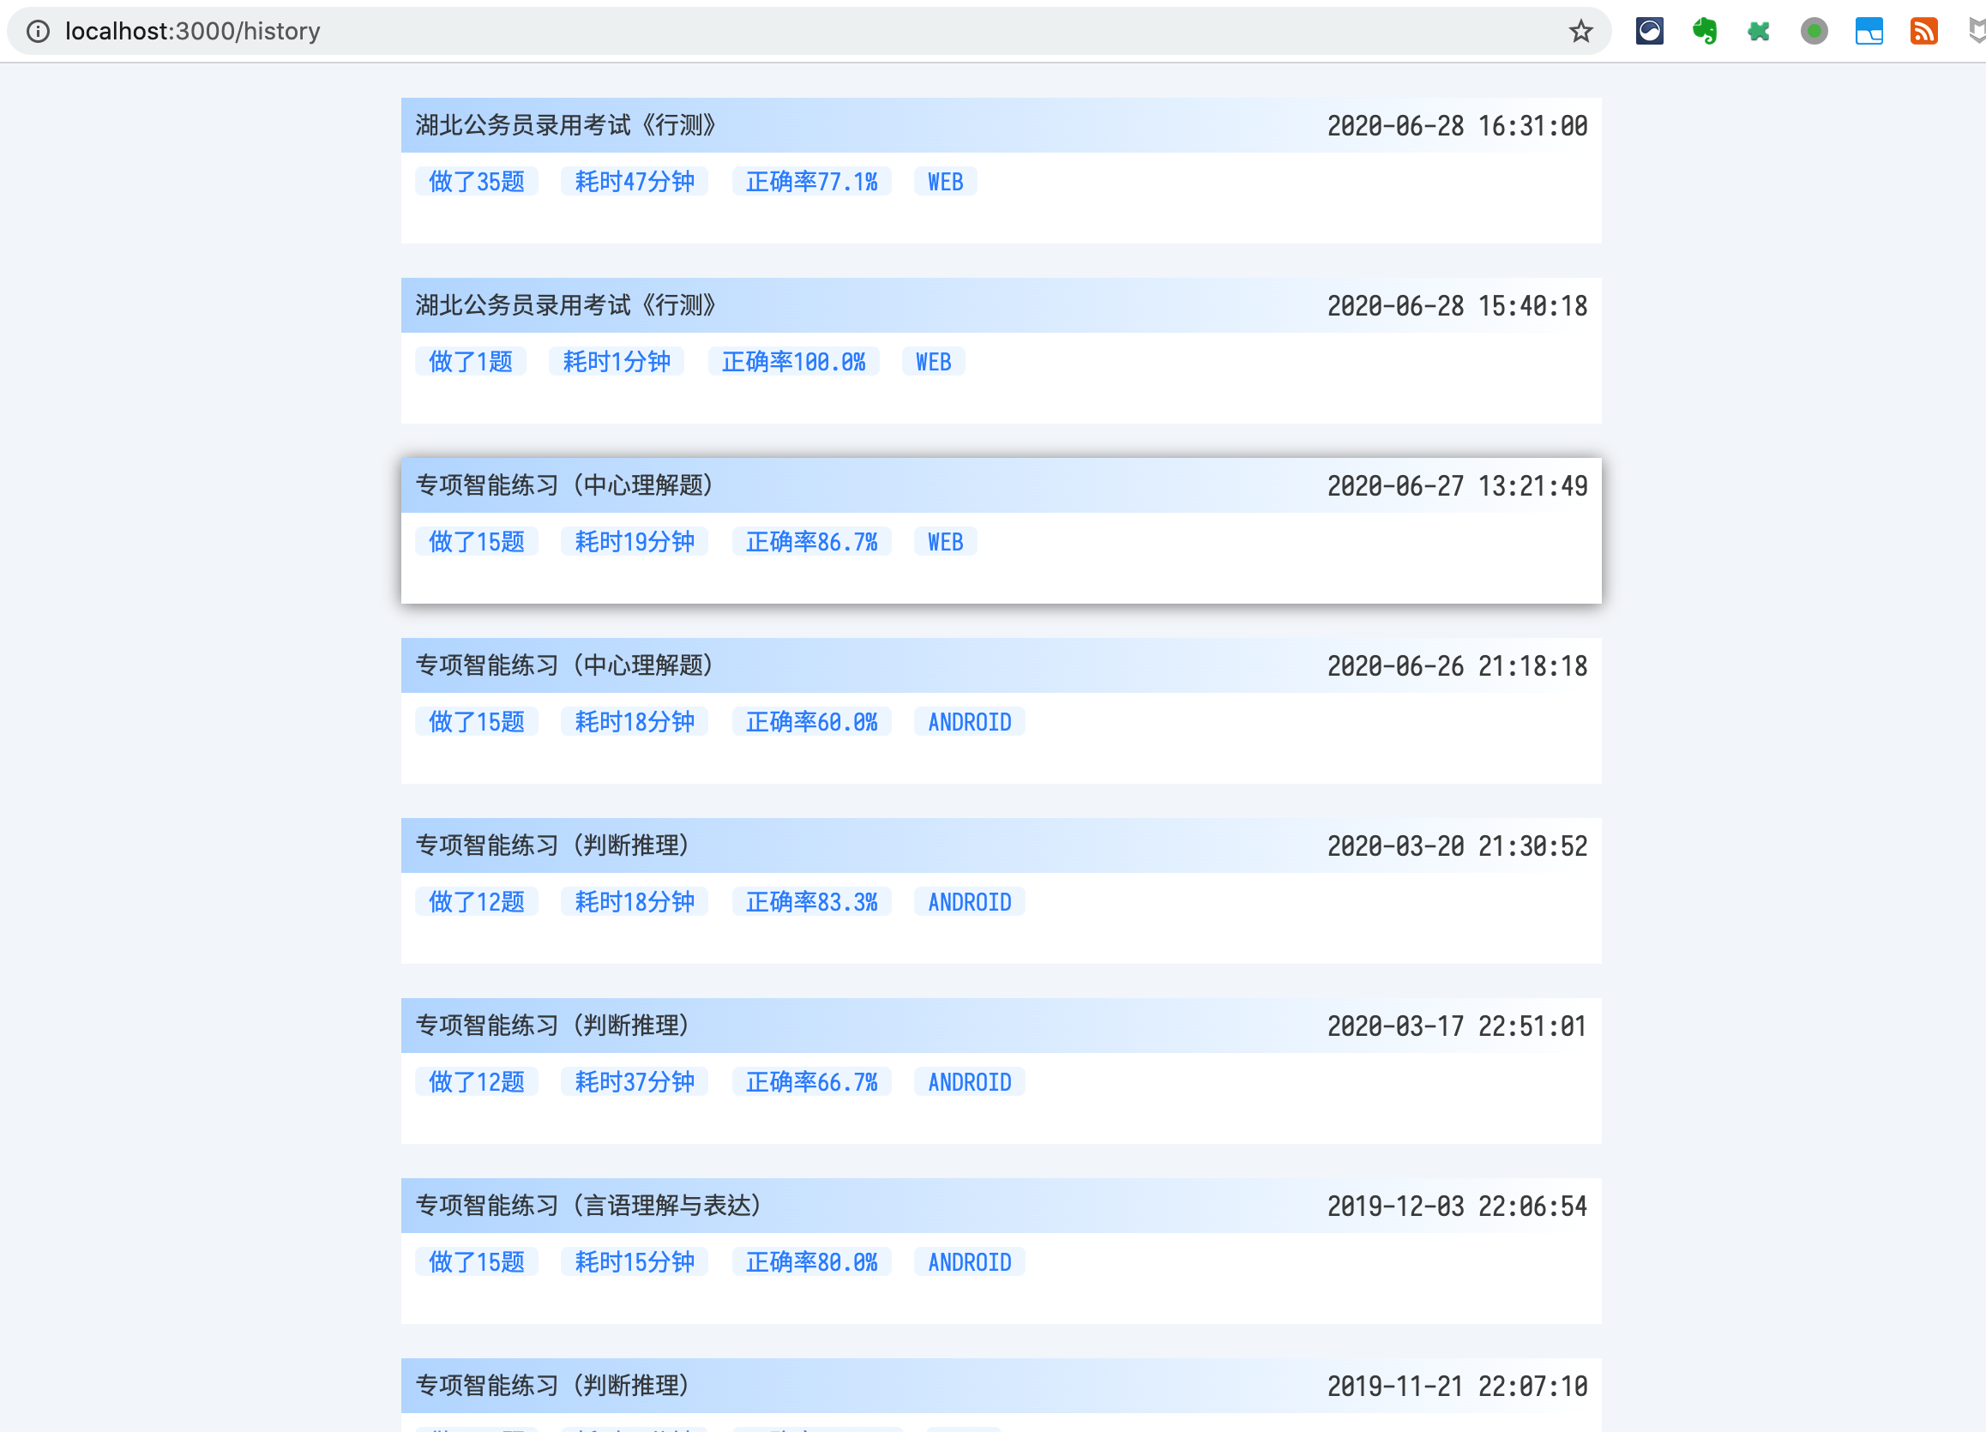Click the 正确率86.7% accuracy badge
This screenshot has width=1986, height=1432.
point(812,541)
